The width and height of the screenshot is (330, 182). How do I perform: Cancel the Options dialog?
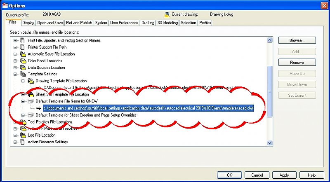click(x=257, y=175)
